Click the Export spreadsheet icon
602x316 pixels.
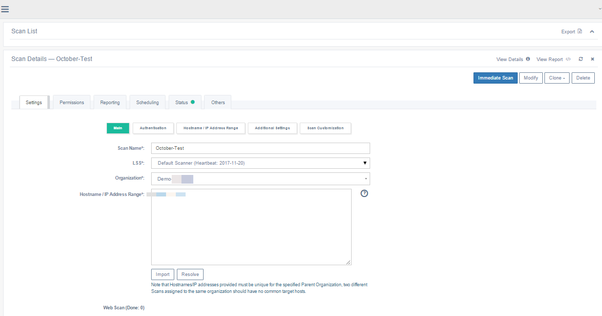point(580,31)
